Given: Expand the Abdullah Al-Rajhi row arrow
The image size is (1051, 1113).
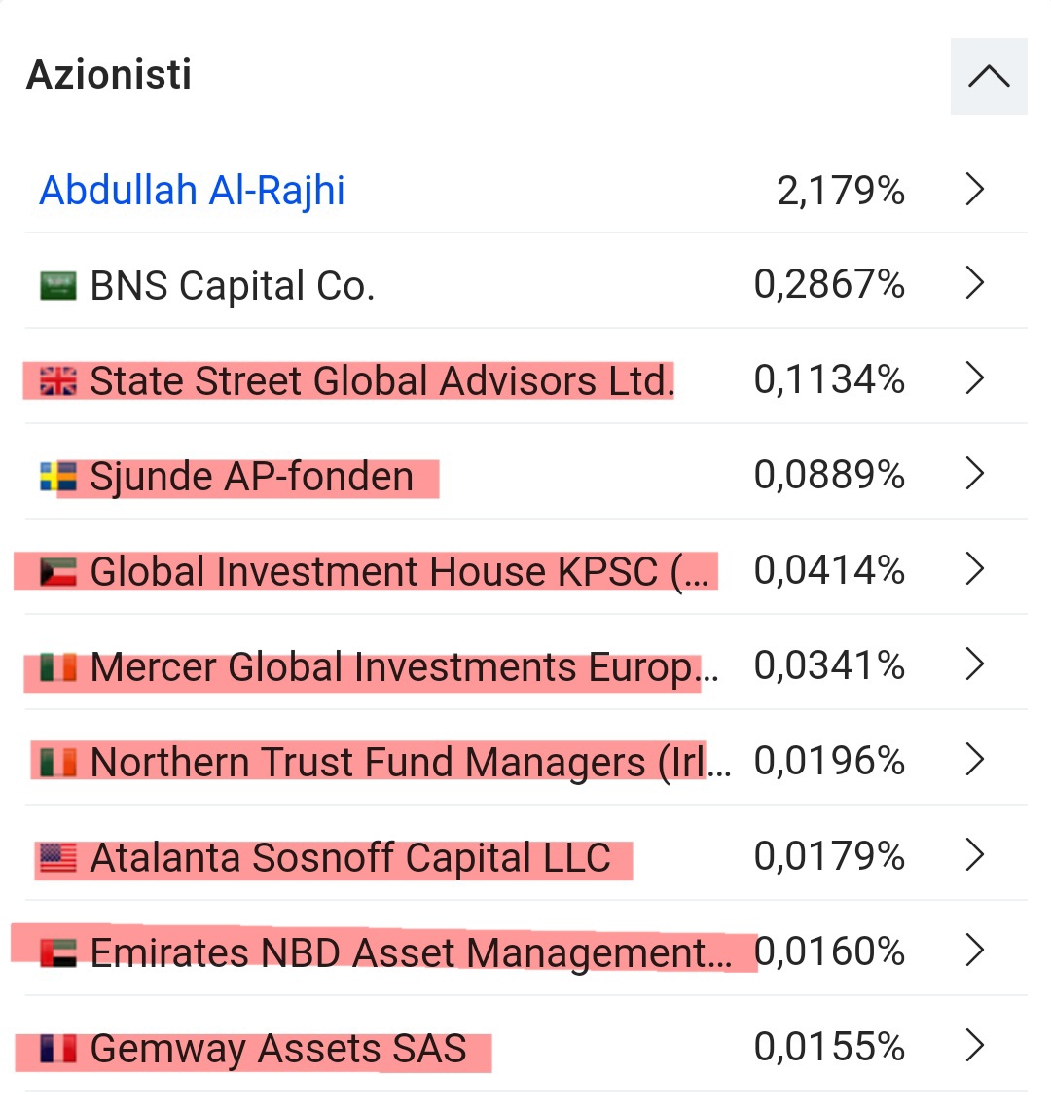Looking at the screenshot, I should (x=975, y=191).
